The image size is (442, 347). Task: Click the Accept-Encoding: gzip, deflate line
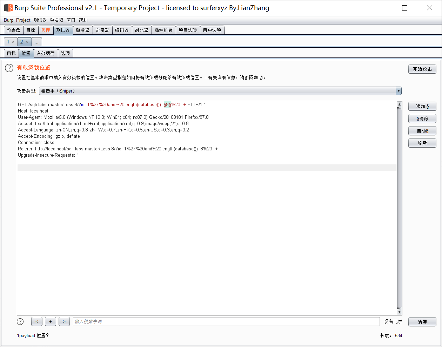tap(49, 136)
